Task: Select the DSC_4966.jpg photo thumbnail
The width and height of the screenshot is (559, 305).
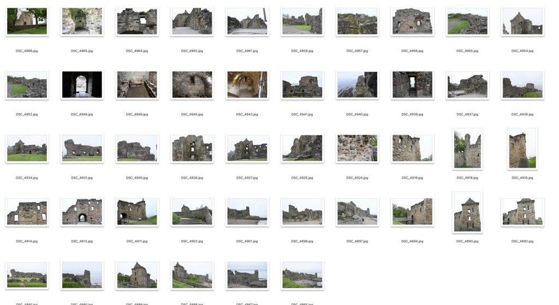Action: [27, 21]
